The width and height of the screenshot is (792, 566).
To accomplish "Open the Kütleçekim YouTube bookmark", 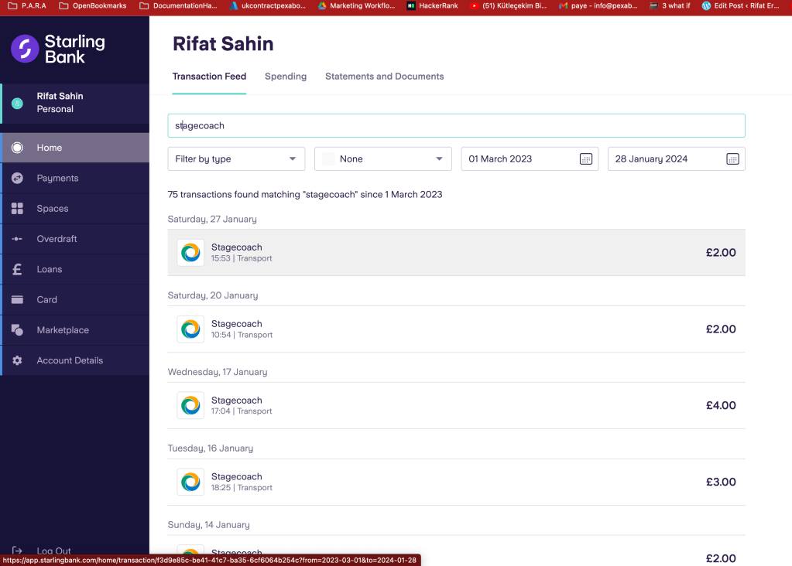I will click(x=508, y=5).
